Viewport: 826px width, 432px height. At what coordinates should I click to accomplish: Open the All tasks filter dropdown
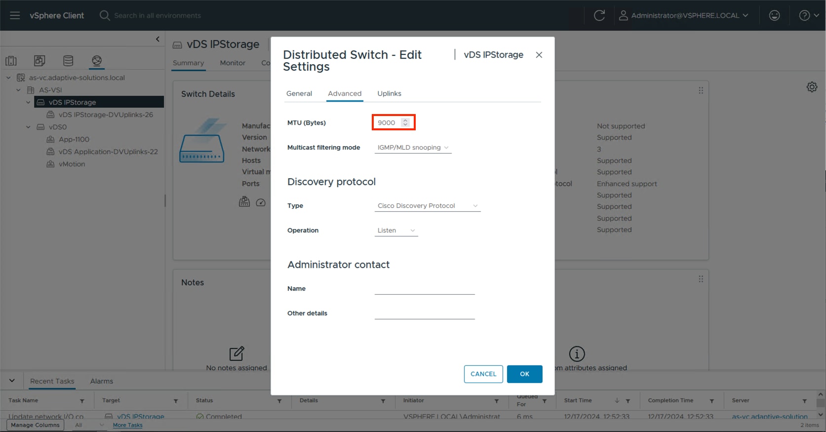point(89,425)
